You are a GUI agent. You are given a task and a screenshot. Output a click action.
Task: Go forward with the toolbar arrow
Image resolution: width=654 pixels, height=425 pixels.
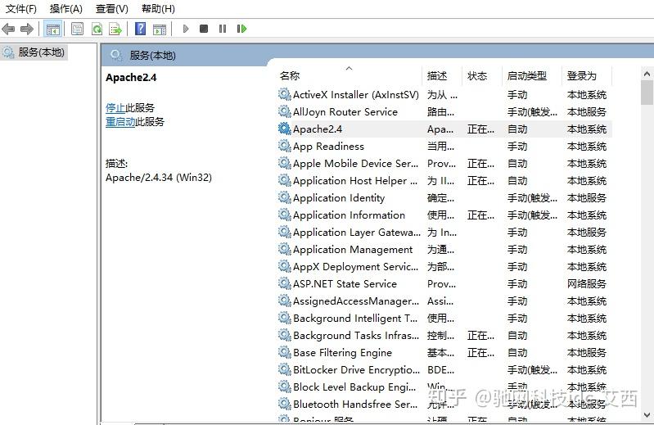pyautogui.click(x=27, y=29)
